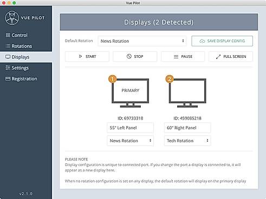Viewport: 266px width, 199px height.
Task: Click the 55" Left Panel name field
Action: (x=130, y=128)
